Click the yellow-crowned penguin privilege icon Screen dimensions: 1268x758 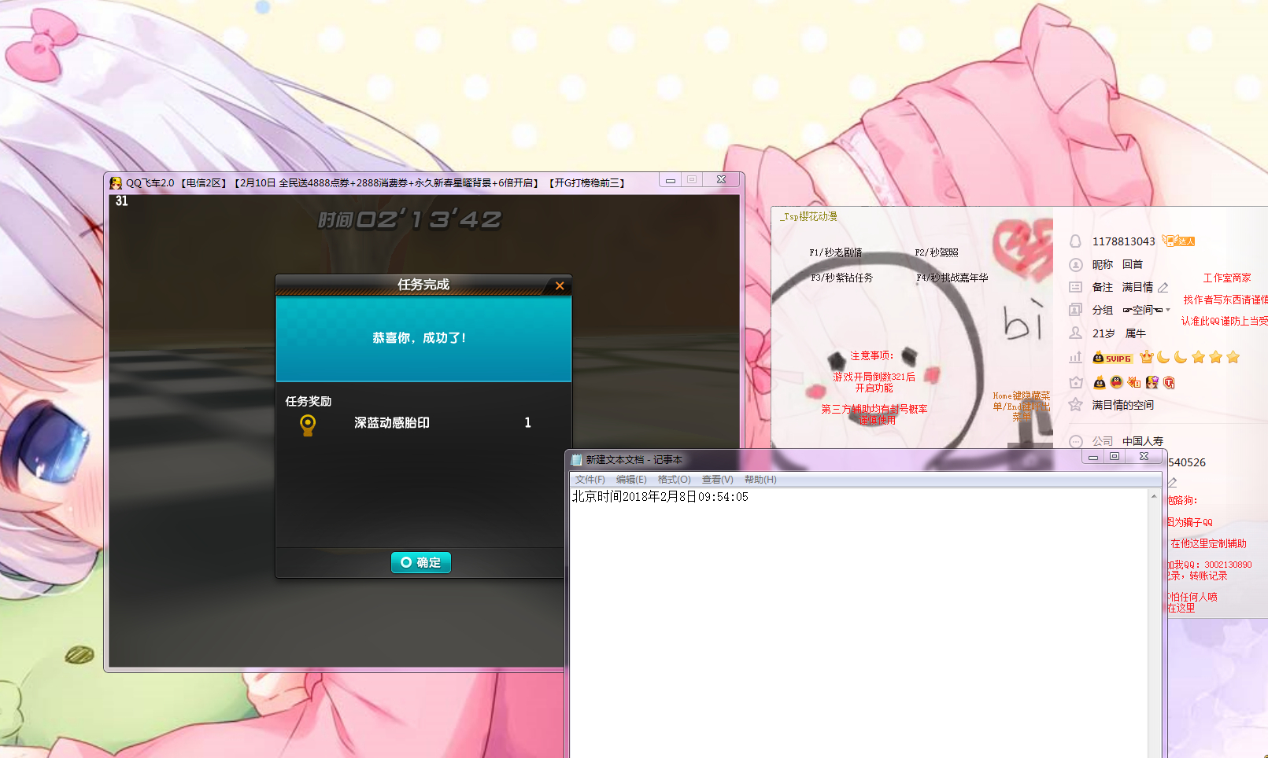point(1100,383)
